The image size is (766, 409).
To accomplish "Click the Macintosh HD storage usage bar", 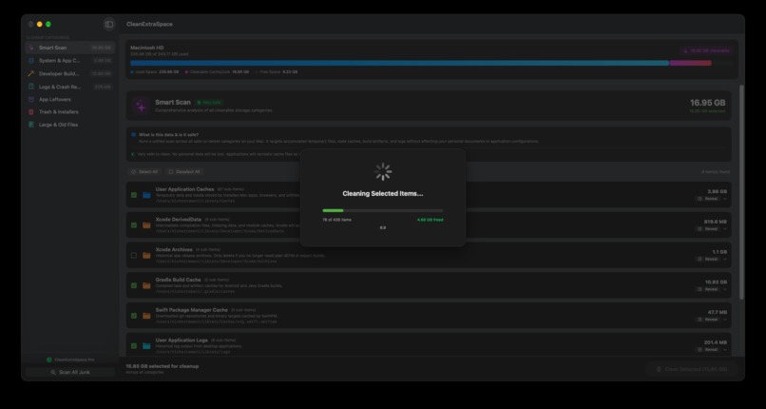I will coord(431,63).
